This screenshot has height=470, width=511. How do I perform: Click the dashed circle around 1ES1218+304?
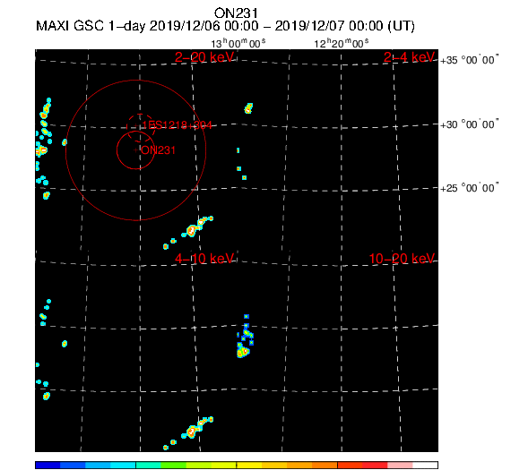click(x=140, y=128)
